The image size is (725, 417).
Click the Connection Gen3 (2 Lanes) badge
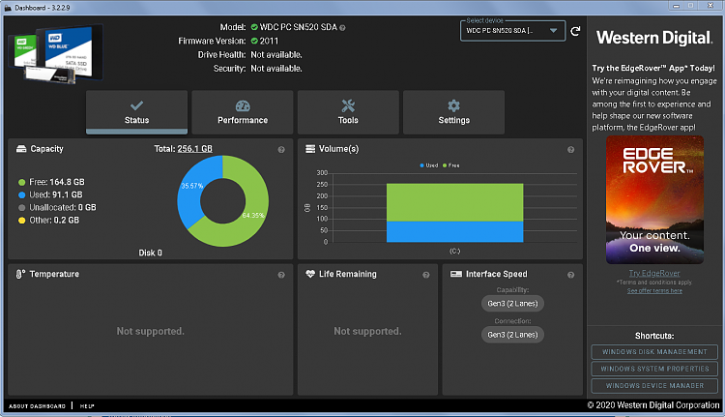coord(512,335)
